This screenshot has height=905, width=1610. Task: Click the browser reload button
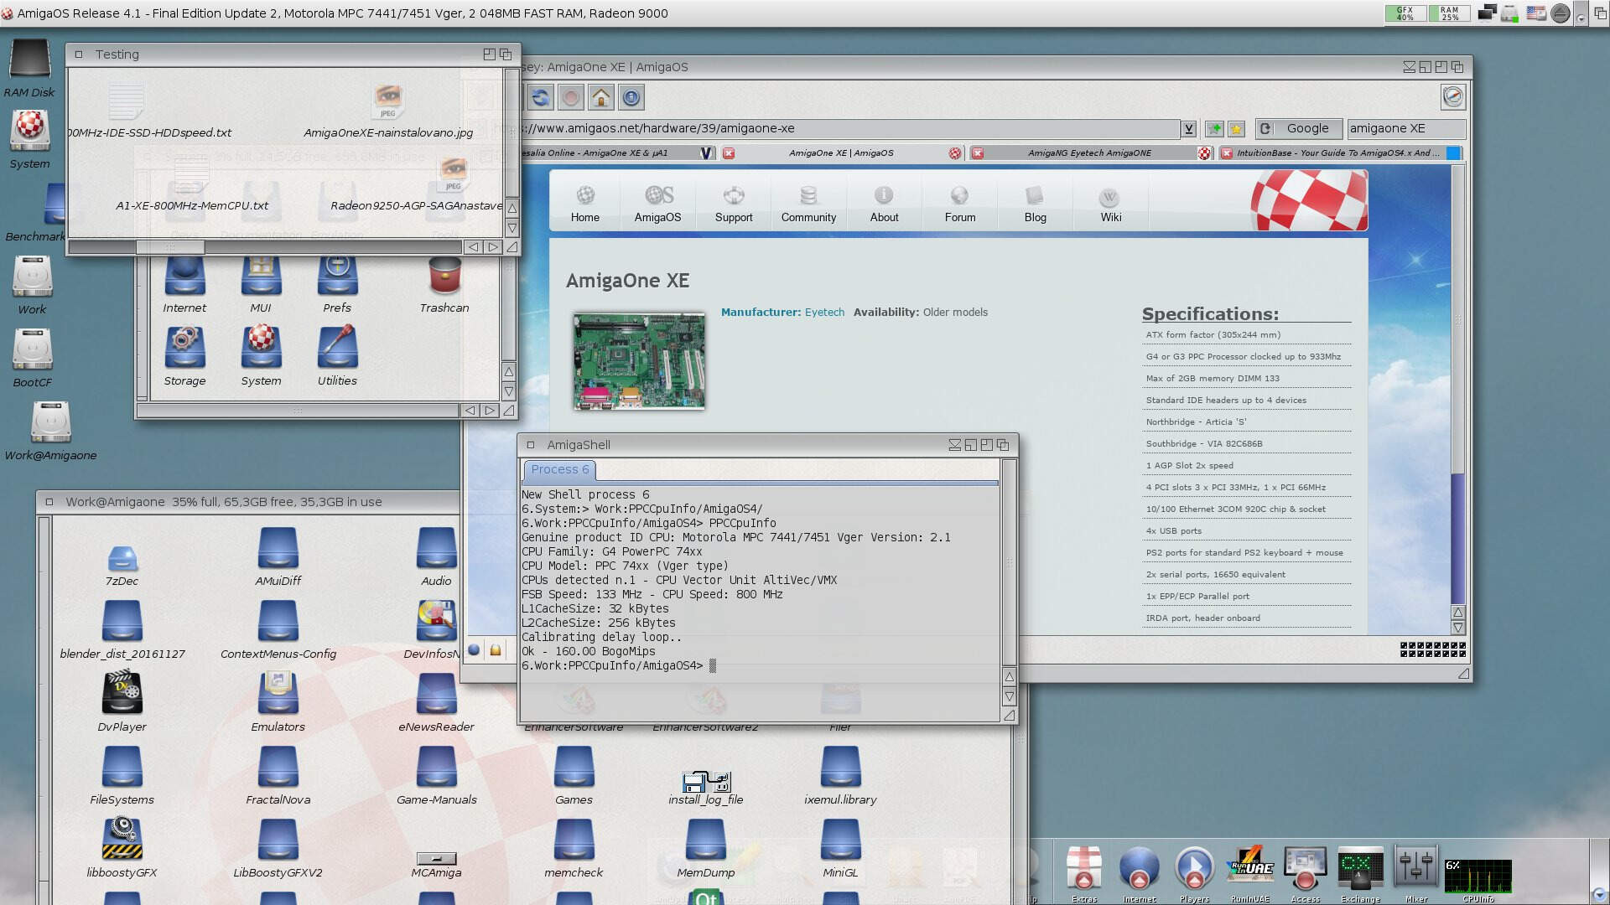(x=541, y=98)
